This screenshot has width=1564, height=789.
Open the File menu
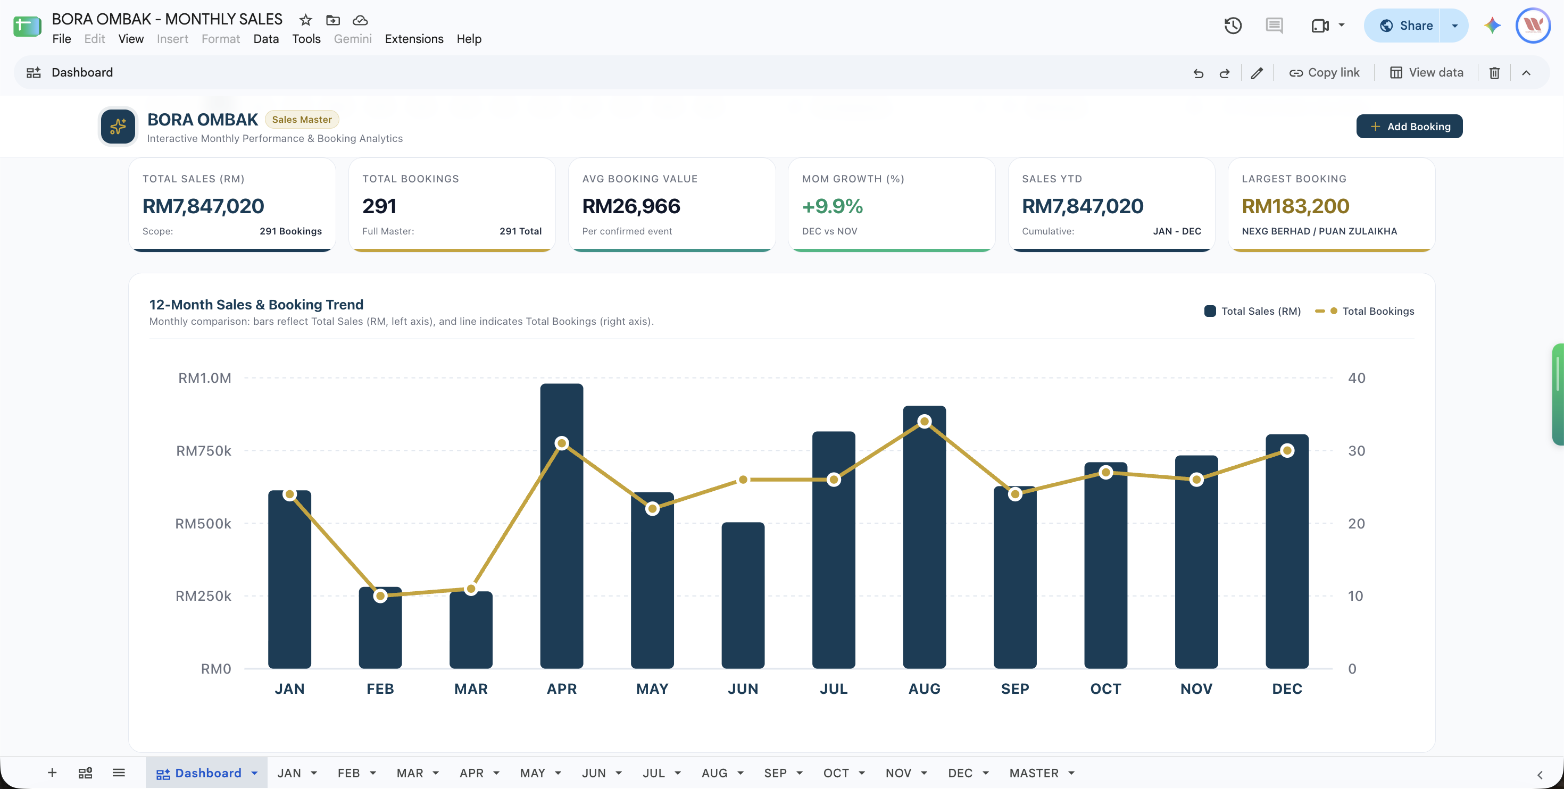(61, 39)
